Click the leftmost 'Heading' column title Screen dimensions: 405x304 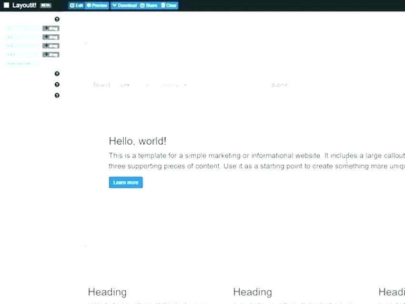107,292
